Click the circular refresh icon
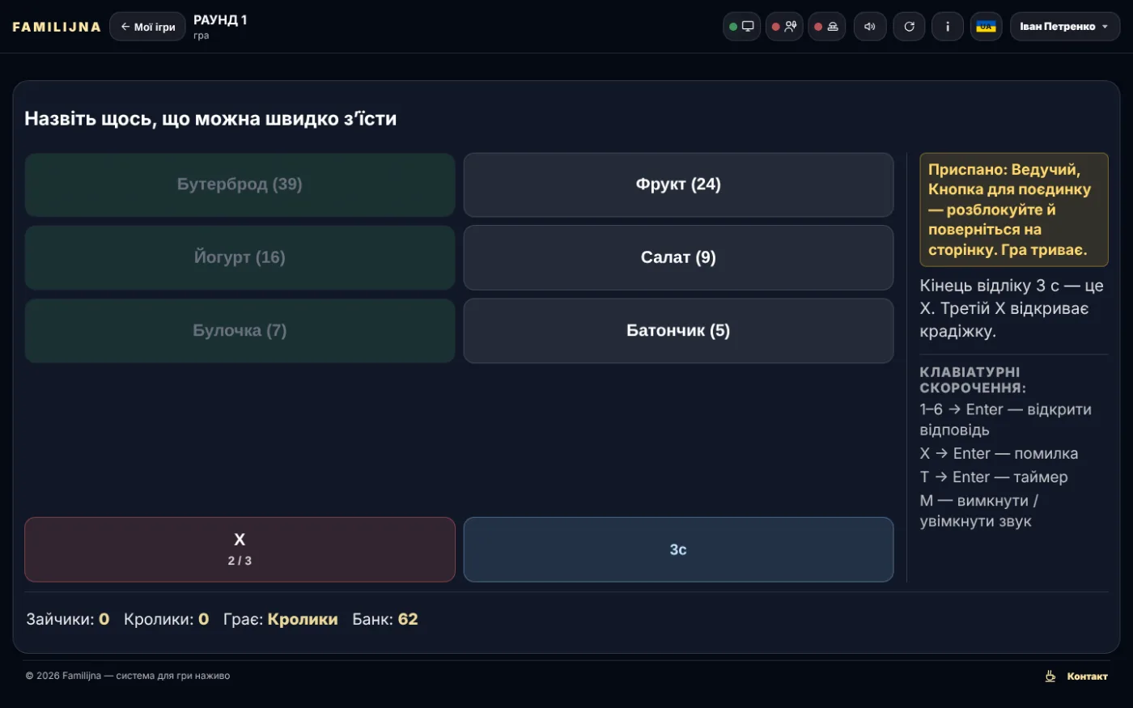Screen dimensions: 1133x708 coord(909,27)
